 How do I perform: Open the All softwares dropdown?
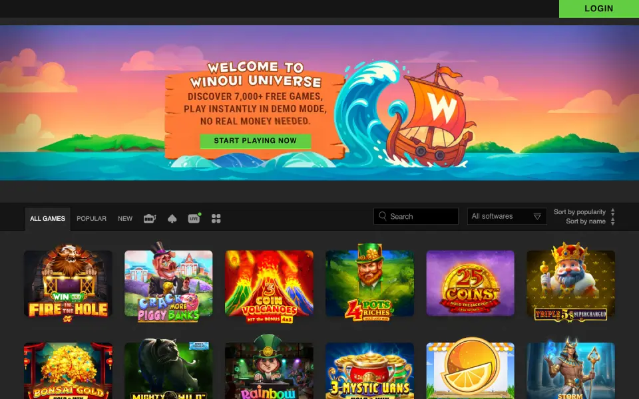(506, 216)
